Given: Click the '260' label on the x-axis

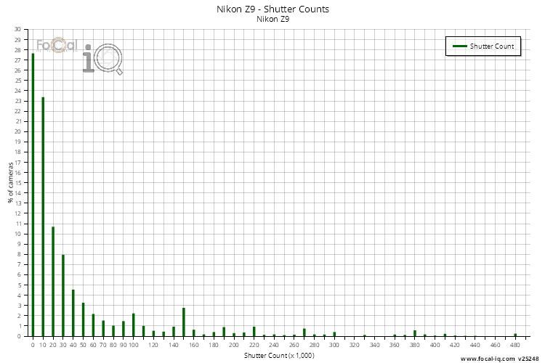Looking at the screenshot, I should point(294,345).
